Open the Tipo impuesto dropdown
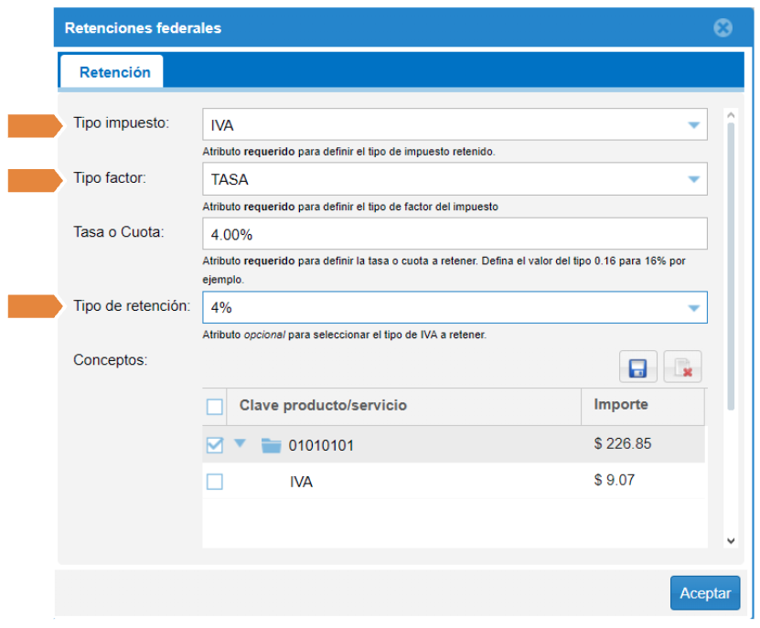This screenshot has width=760, height=628. click(x=692, y=125)
